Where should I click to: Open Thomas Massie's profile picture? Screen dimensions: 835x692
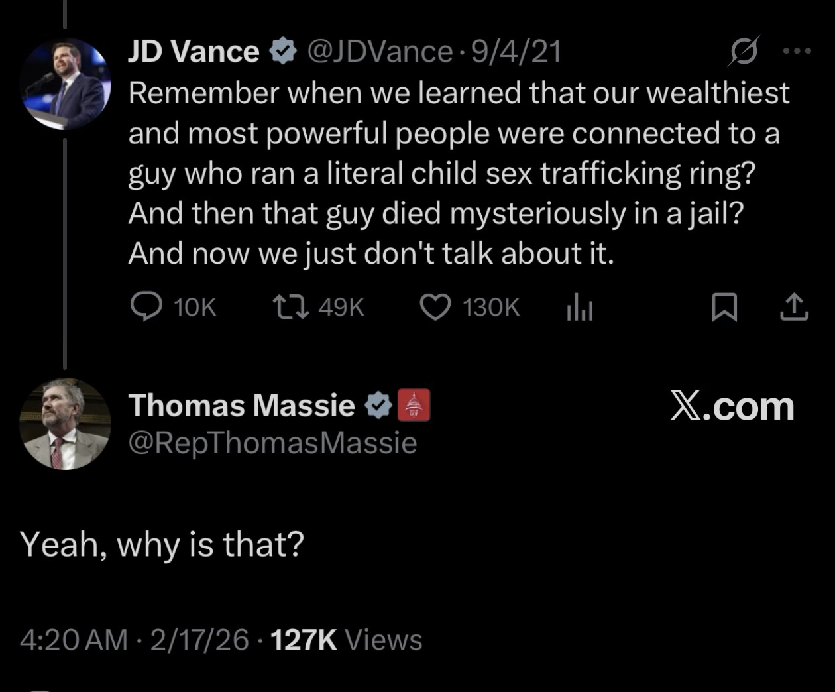[65, 424]
